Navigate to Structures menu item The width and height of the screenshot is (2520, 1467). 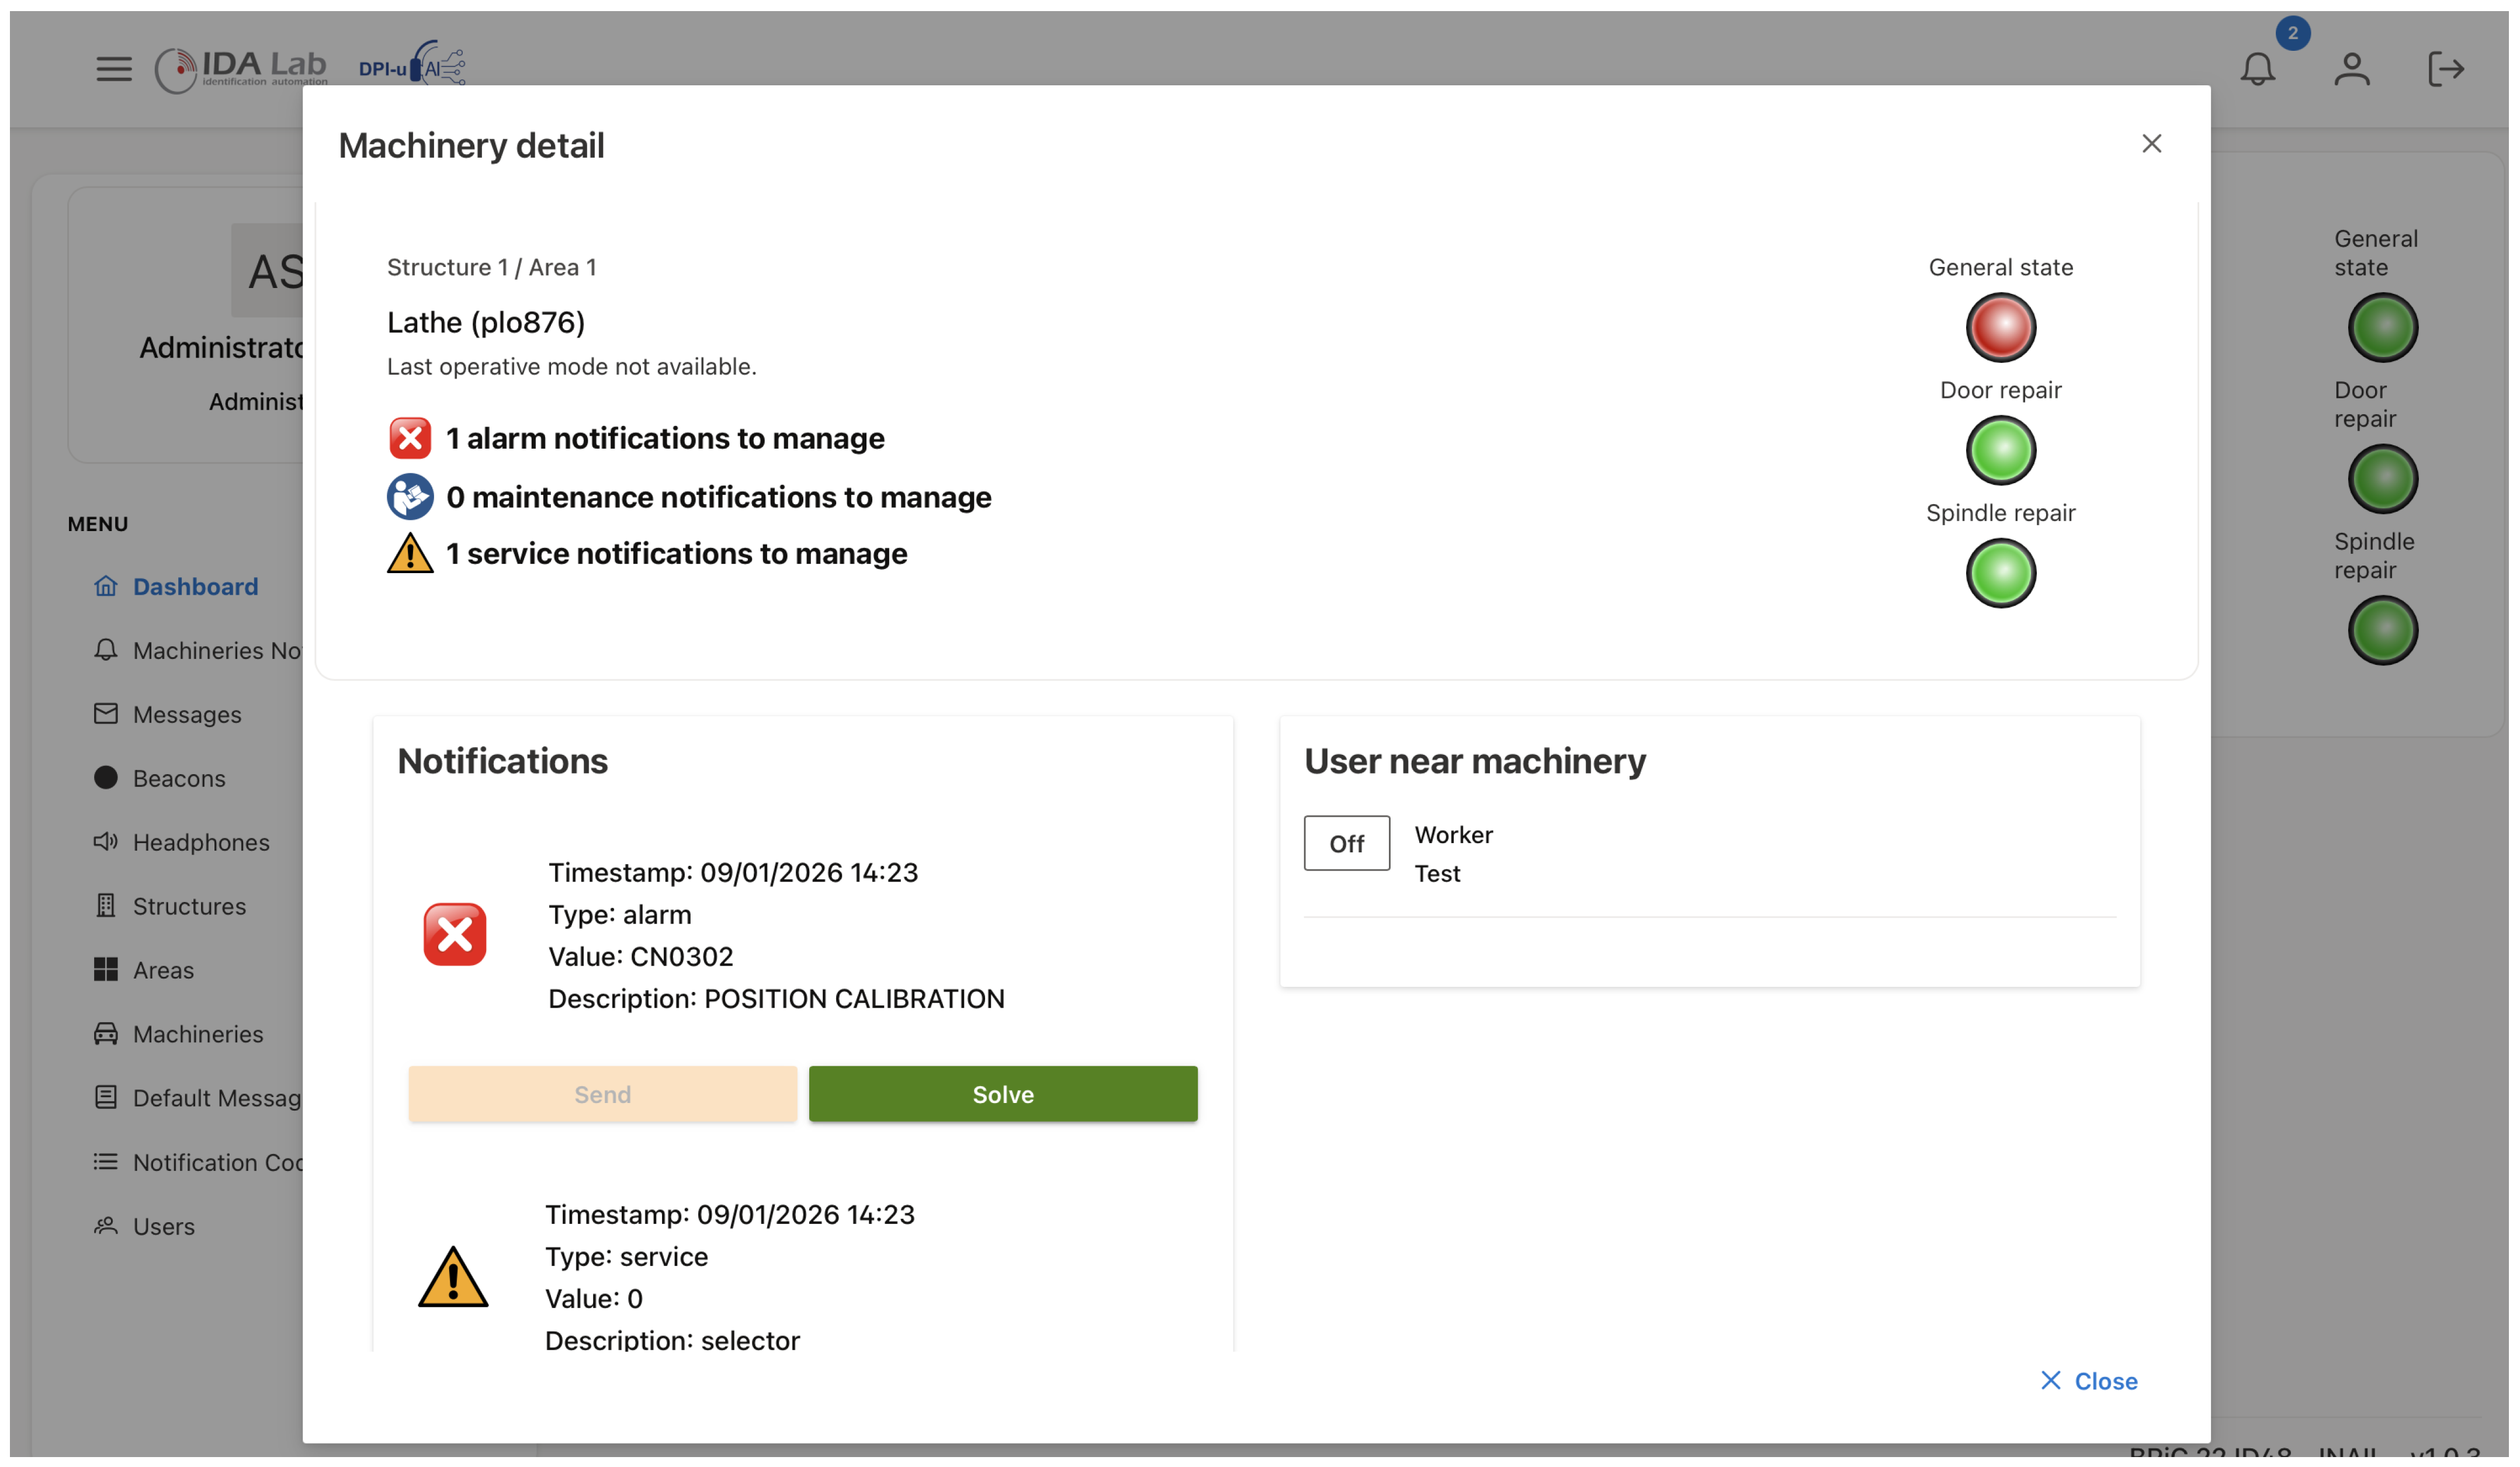(189, 906)
